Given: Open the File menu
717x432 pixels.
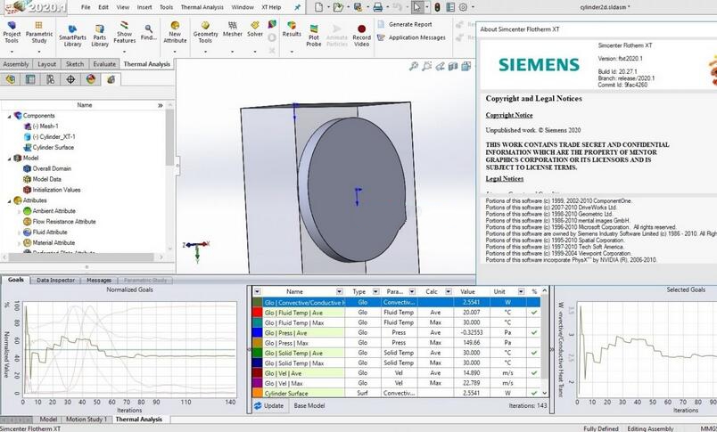Looking at the screenshot, I should [86, 7].
